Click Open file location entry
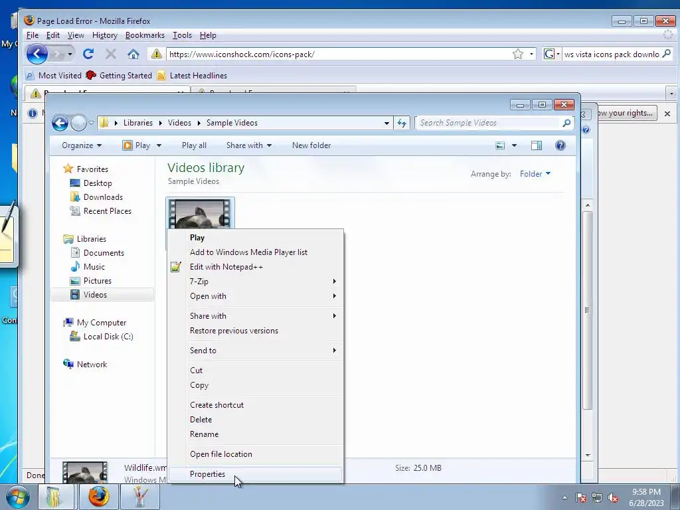This screenshot has height=510, width=680. tap(255, 454)
